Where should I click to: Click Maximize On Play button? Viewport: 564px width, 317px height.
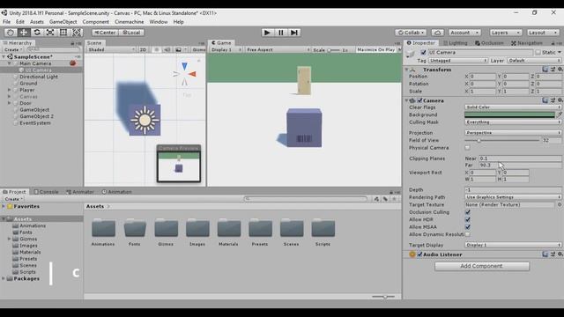pyautogui.click(x=376, y=49)
